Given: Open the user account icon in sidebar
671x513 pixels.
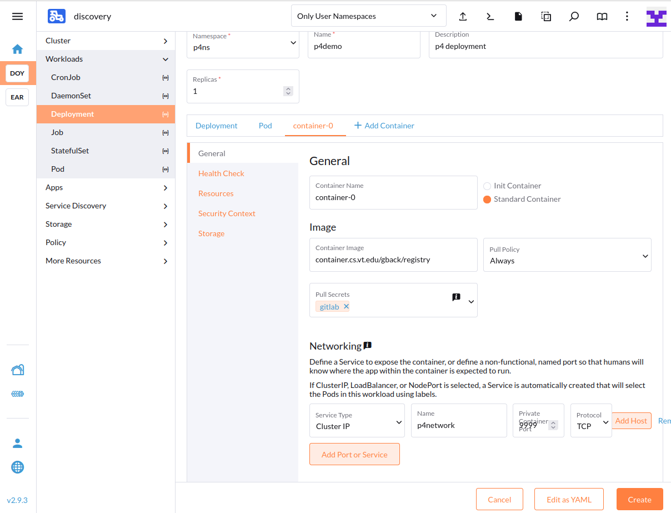Looking at the screenshot, I should (17, 443).
